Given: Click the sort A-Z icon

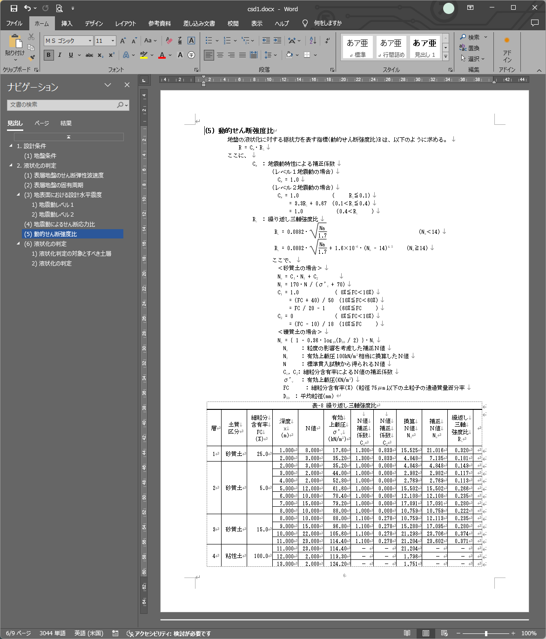Looking at the screenshot, I should tap(313, 41).
